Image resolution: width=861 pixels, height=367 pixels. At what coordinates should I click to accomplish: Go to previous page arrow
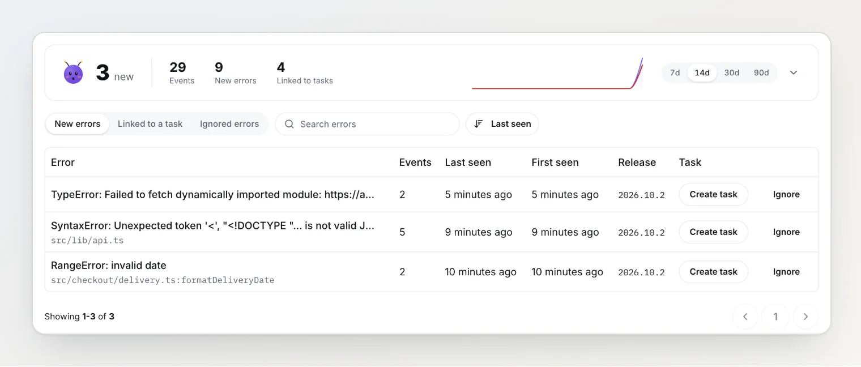point(746,317)
